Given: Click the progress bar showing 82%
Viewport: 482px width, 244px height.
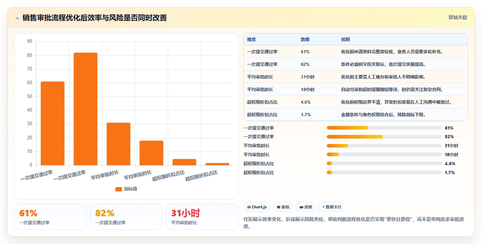Looking at the screenshot, I should [384, 137].
